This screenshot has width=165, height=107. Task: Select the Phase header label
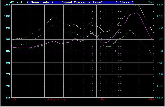click(x=125, y=2)
